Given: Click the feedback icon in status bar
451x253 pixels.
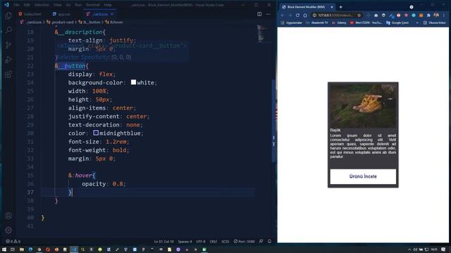Looking at the screenshot, I should click(261, 241).
